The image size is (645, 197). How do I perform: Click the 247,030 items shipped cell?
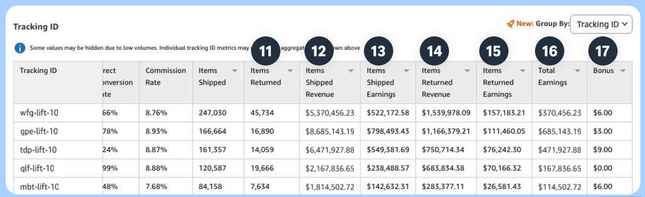pyautogui.click(x=218, y=113)
